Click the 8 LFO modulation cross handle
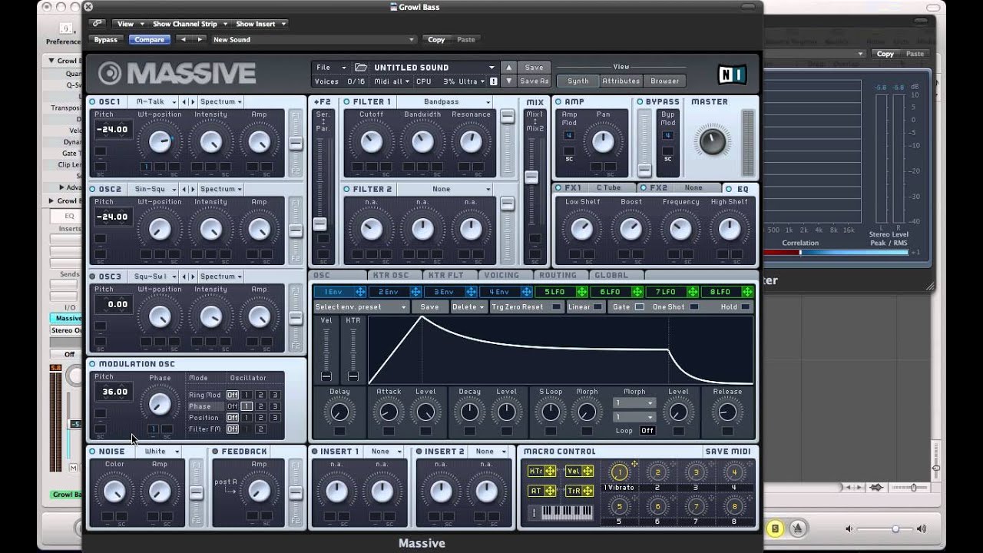The image size is (983, 553). click(x=748, y=292)
